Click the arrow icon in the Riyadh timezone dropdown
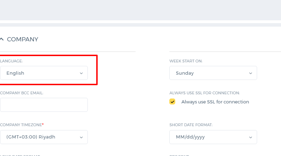This screenshot has height=156, width=281. pyautogui.click(x=81, y=137)
